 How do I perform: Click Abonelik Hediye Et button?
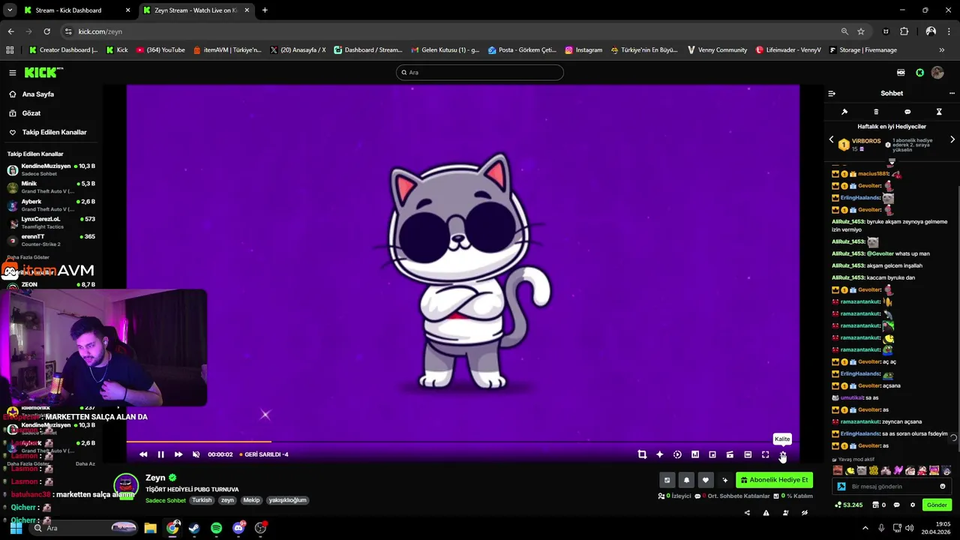[x=774, y=480]
